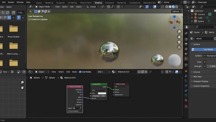Open the node editor Object shader type dropdown
The image size is (216, 122).
[42, 72]
